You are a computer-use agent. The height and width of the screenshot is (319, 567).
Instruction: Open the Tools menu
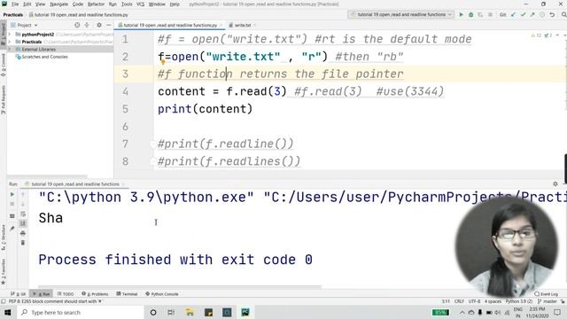coord(127,4)
